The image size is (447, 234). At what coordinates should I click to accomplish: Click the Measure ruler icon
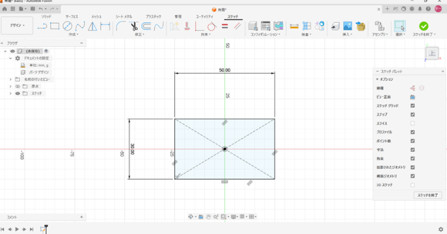tap(294, 26)
